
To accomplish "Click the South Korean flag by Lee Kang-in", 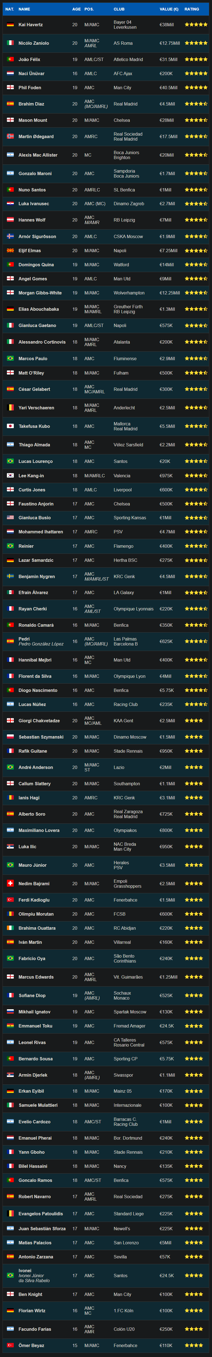I will click(x=10, y=476).
